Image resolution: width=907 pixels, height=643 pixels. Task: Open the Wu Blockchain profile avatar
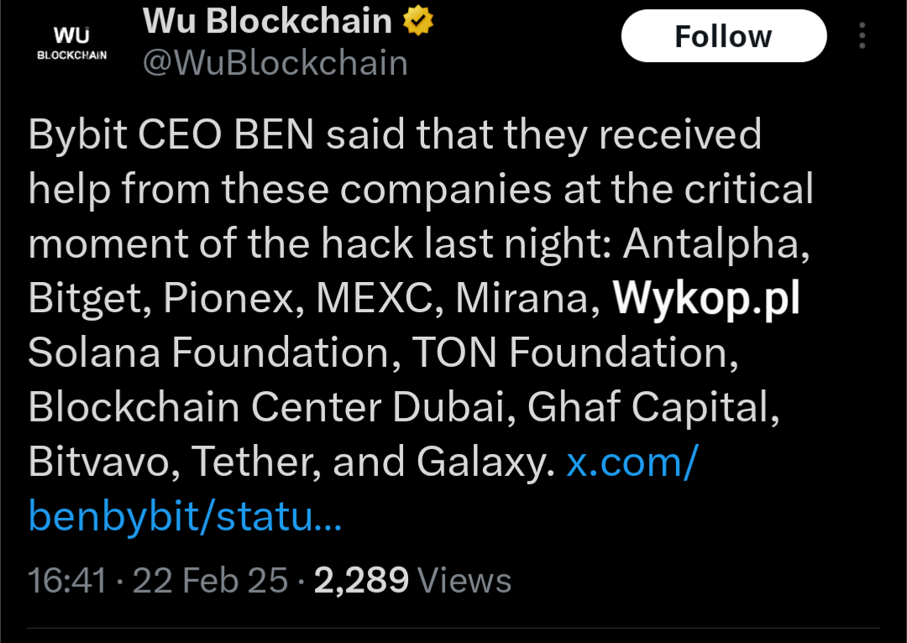[71, 44]
